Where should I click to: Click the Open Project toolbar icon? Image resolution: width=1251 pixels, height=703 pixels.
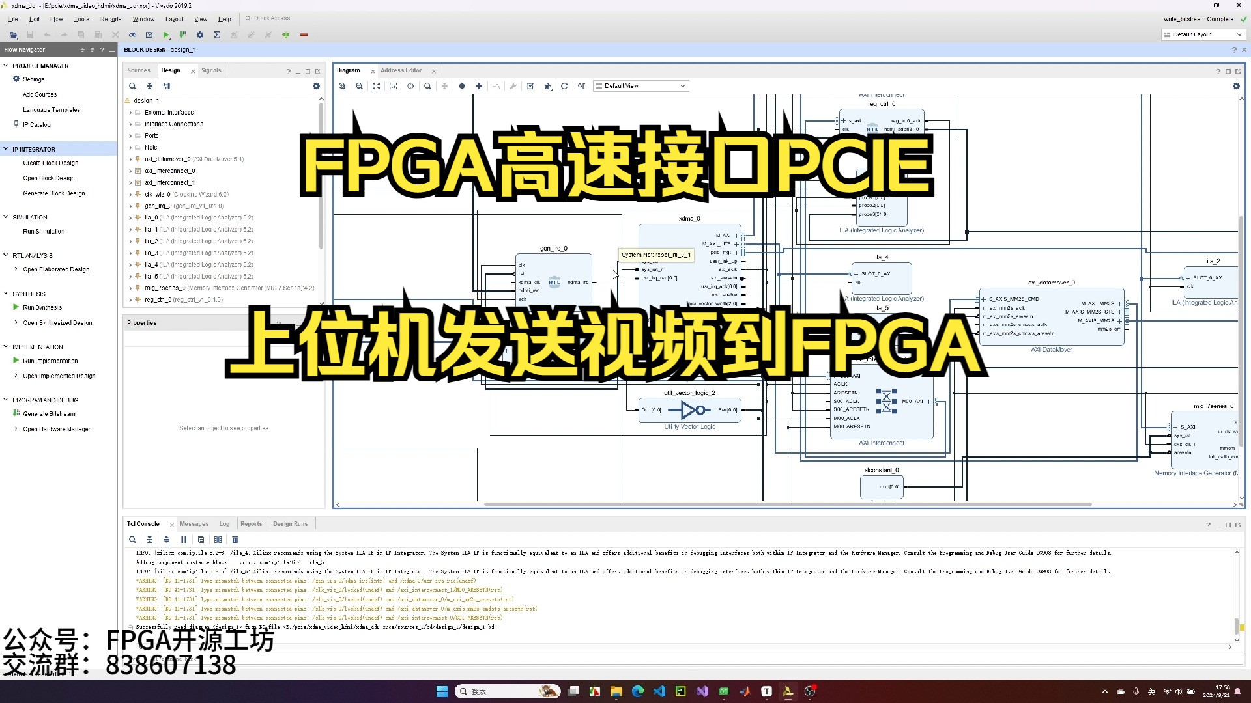tap(13, 35)
